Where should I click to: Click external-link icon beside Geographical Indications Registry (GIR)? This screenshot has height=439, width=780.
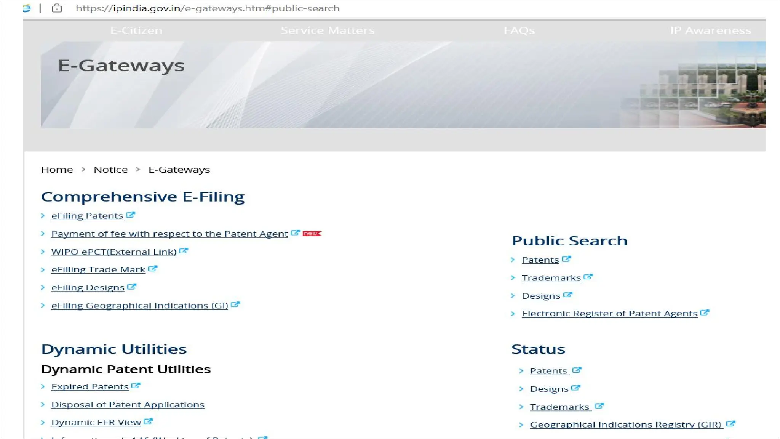pos(730,424)
